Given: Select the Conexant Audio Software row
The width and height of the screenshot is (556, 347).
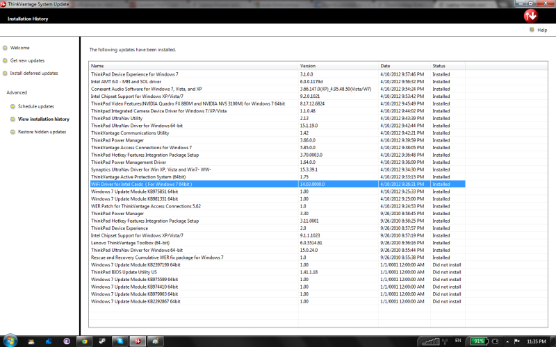Looking at the screenshot, I should (x=277, y=89).
